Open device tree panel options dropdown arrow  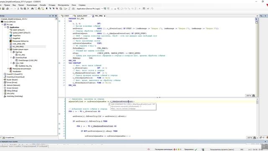[x=50, y=16]
